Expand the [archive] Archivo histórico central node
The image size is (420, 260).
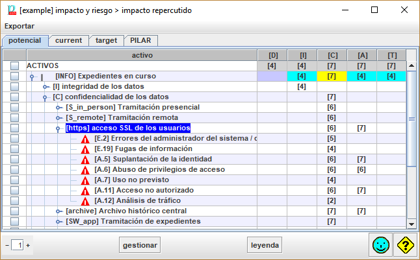pos(59,211)
